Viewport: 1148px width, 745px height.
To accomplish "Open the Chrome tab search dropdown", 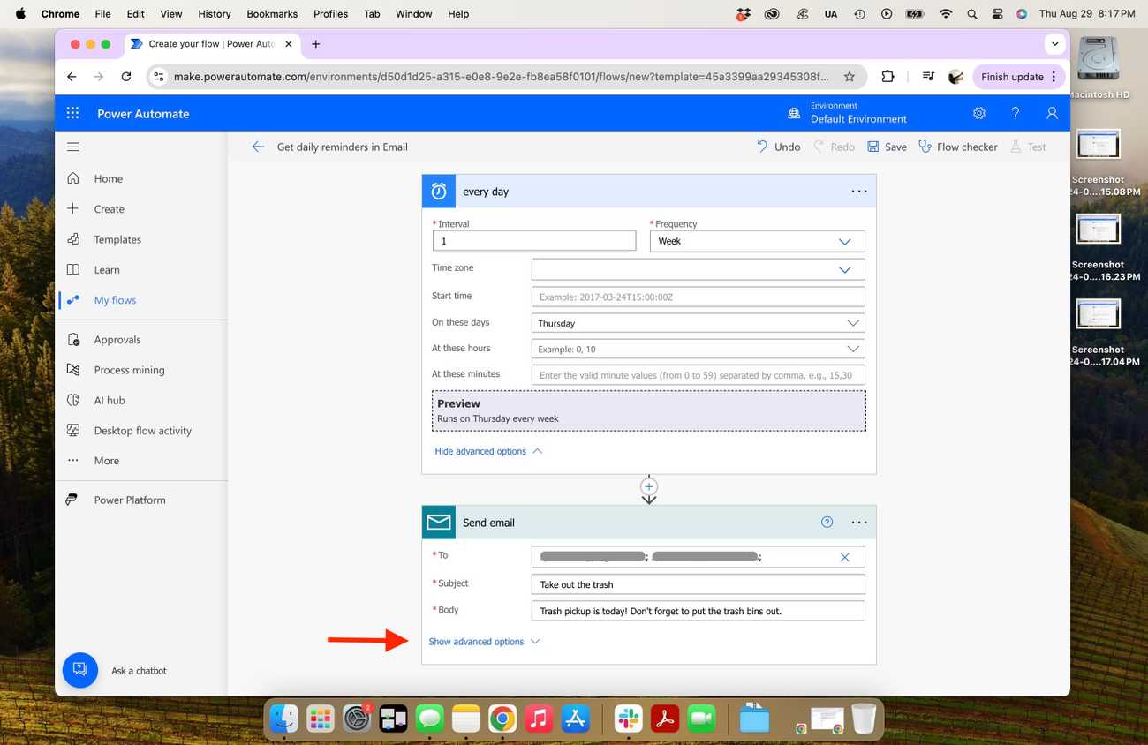I will coord(1054,43).
